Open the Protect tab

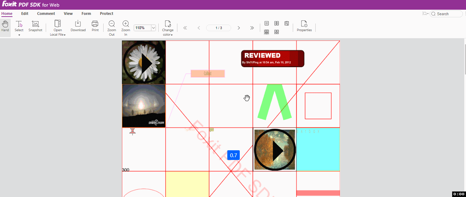point(106,14)
